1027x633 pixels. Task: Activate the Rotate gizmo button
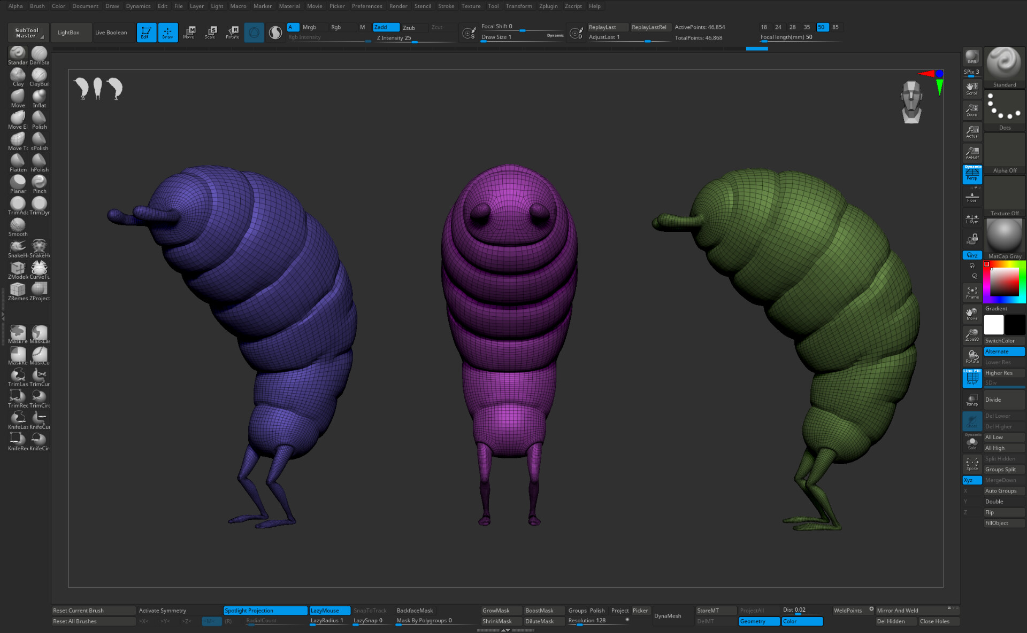point(232,32)
